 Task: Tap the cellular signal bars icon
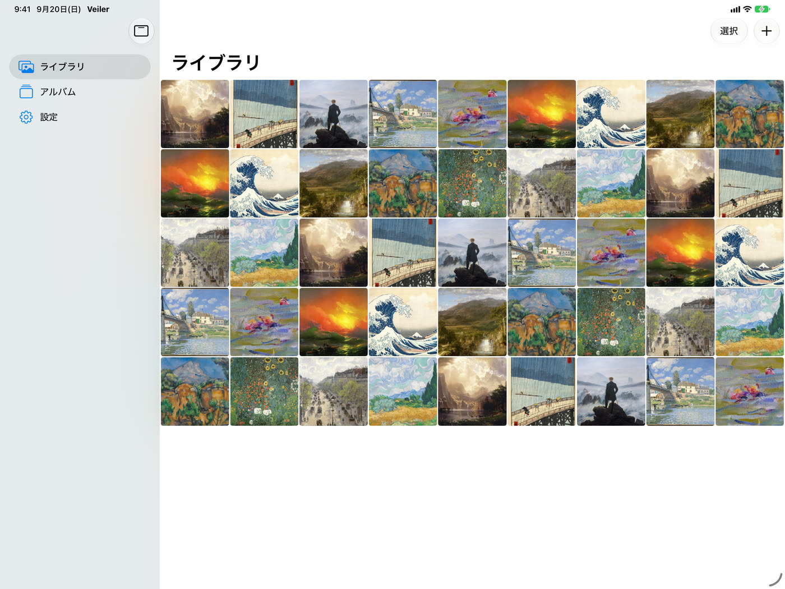[735, 9]
